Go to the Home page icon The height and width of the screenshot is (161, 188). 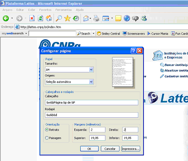(49, 18)
